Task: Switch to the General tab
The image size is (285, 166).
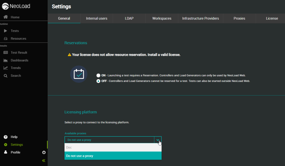Action: (x=64, y=18)
